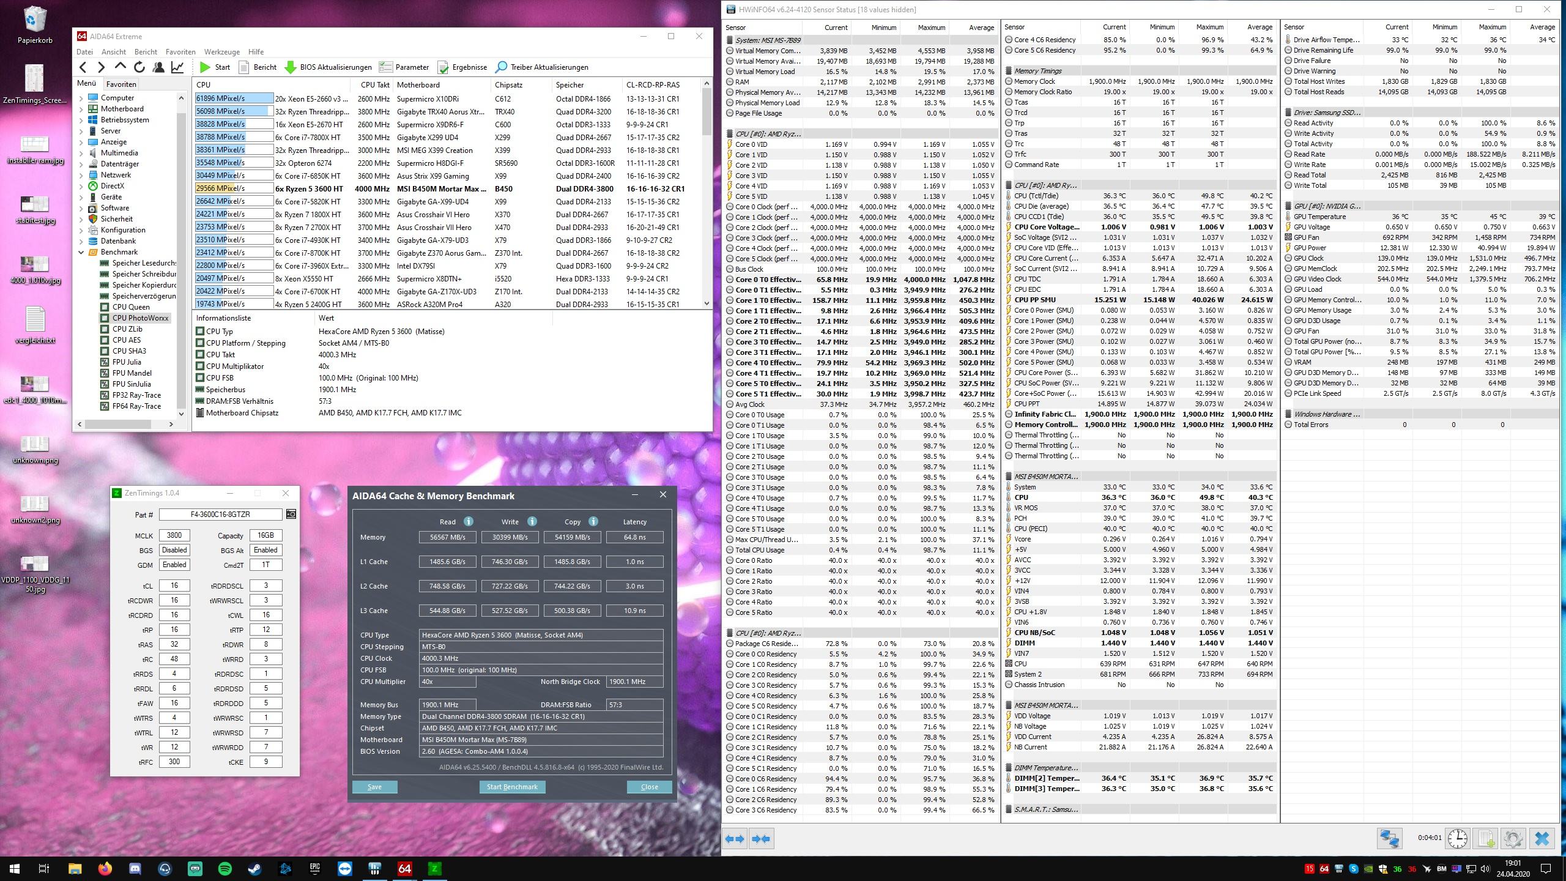Image resolution: width=1566 pixels, height=881 pixels.
Task: Refresh the AIDA64 page
Action: [x=139, y=67]
